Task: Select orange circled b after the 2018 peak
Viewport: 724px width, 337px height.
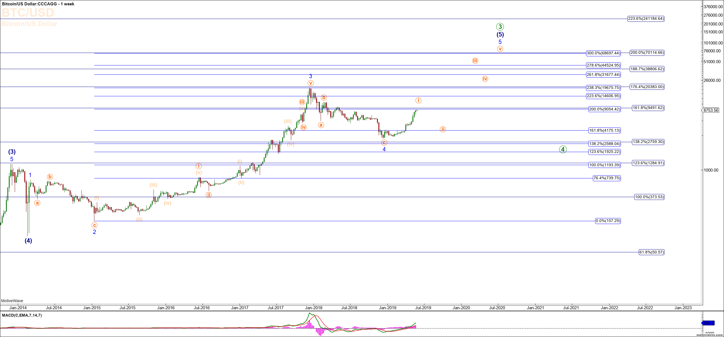Action: coord(324,97)
